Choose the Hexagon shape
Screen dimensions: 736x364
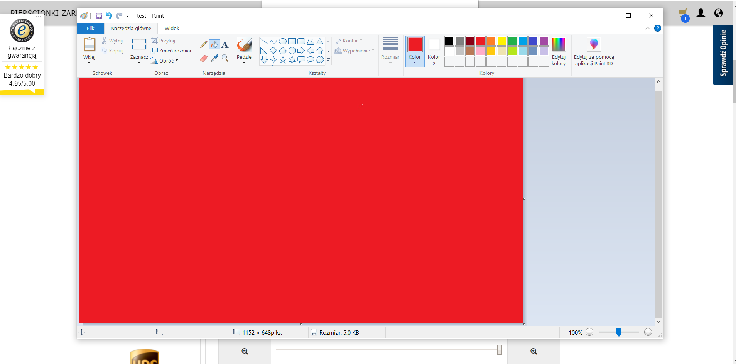click(x=292, y=51)
